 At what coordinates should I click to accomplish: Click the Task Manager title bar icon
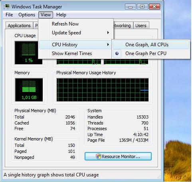(7, 6)
